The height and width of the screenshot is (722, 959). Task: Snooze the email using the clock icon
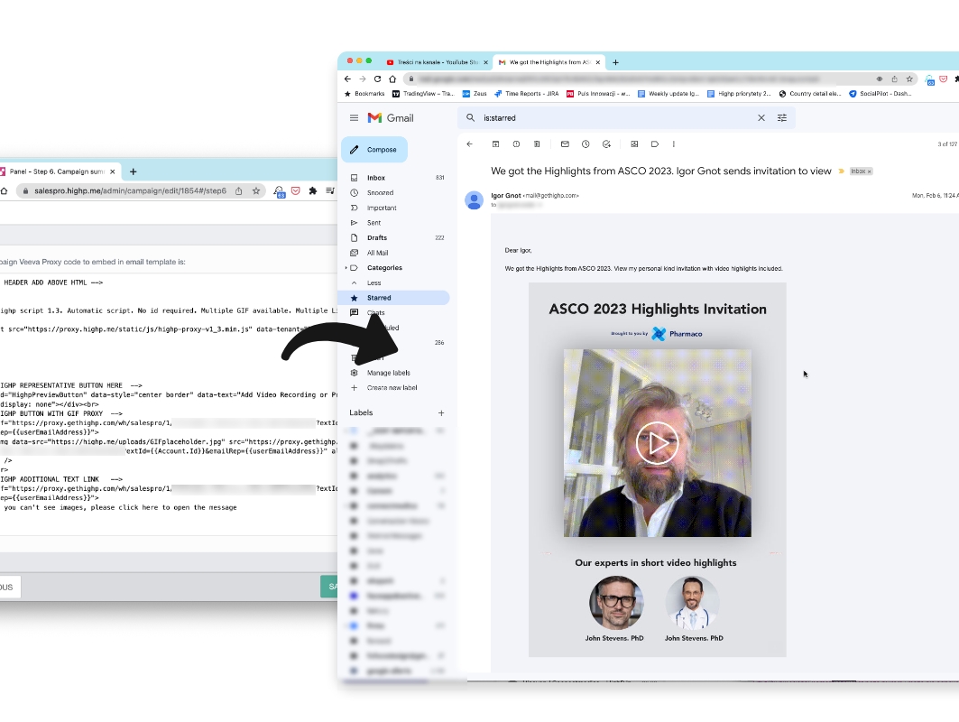point(586,143)
